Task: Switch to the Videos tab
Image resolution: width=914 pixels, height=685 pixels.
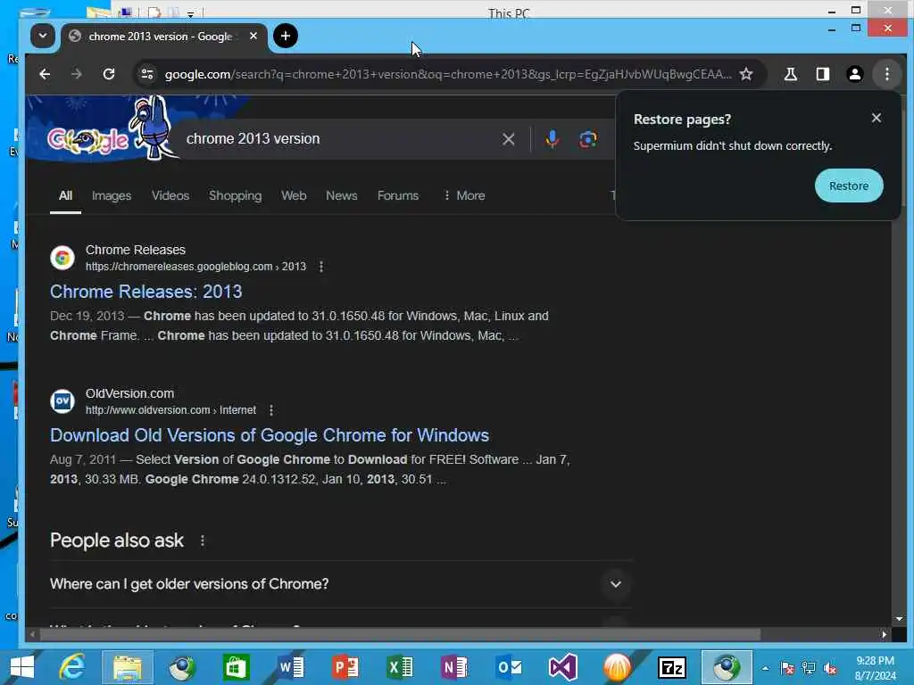Action: [x=170, y=195]
